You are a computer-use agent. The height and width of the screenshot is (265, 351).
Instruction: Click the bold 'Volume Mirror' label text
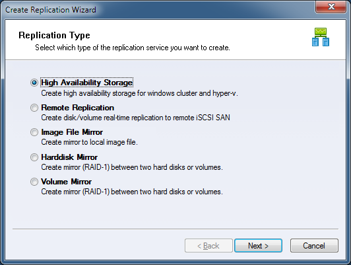coord(67,182)
